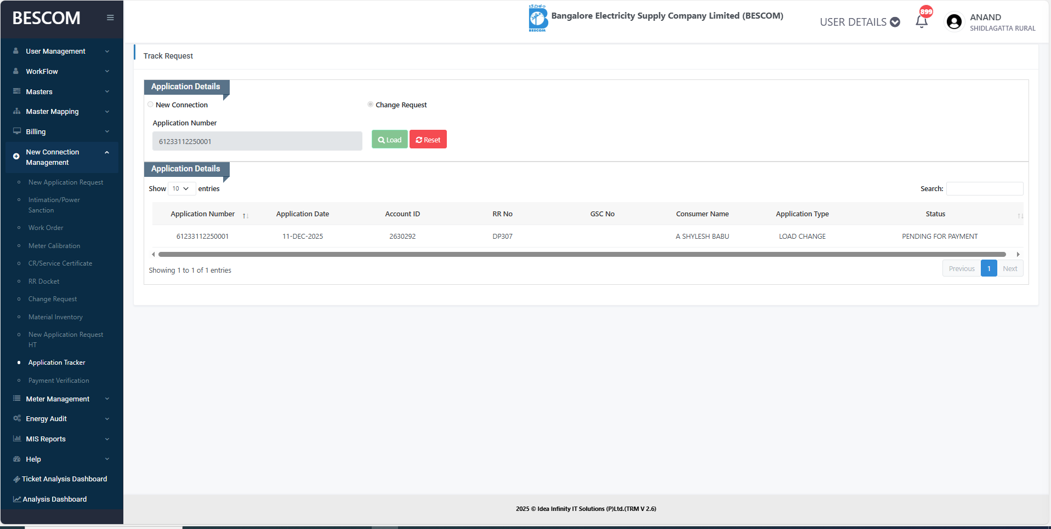Screen dimensions: 1051x529
Task: Open notifications bell icon
Action: coord(922,22)
